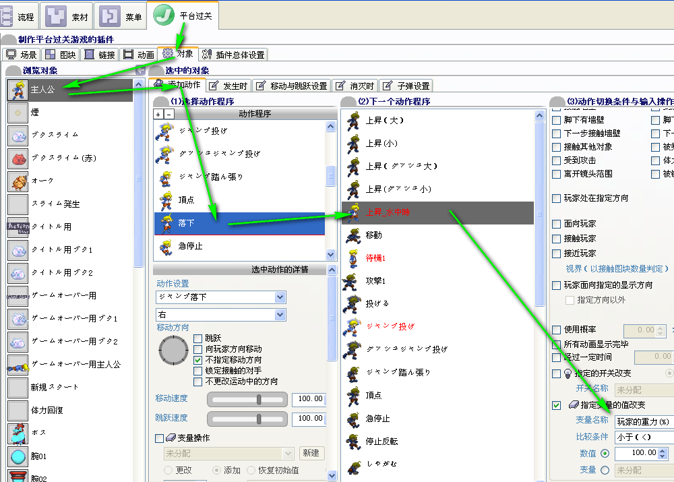Choose 上昇(小) as next action

coord(437,144)
